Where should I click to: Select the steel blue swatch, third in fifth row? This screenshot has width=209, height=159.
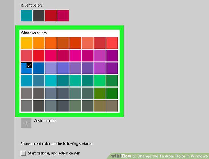pos(51,93)
